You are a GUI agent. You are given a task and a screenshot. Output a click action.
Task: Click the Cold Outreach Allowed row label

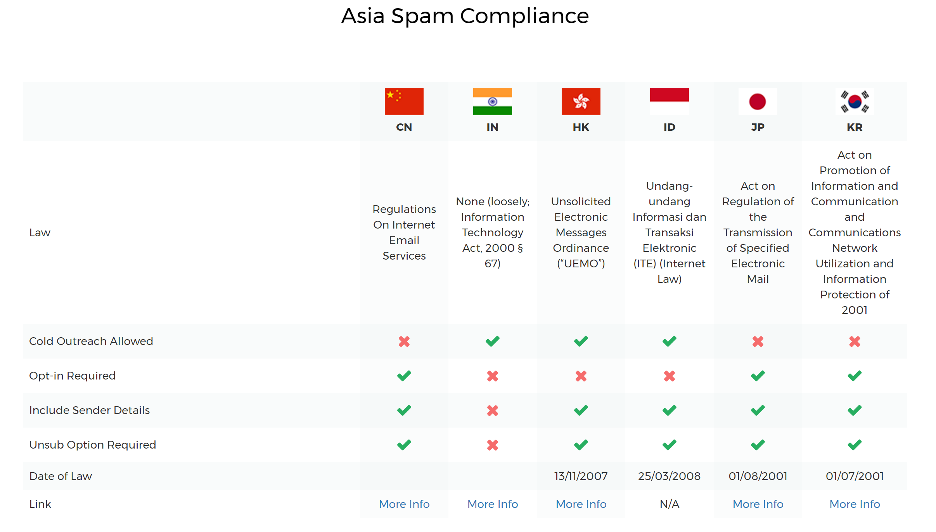(91, 341)
